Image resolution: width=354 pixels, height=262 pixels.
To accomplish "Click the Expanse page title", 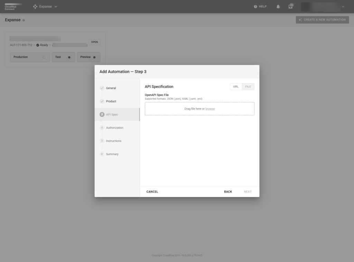I will 13,20.
